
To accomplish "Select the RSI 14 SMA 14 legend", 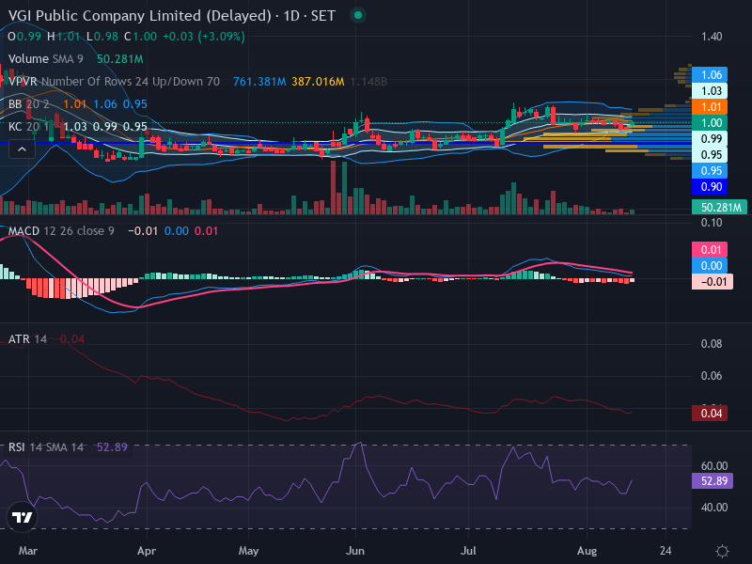I will [x=46, y=447].
